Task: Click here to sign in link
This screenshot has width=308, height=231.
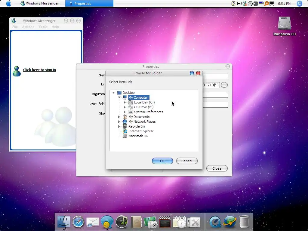Action: (39, 70)
